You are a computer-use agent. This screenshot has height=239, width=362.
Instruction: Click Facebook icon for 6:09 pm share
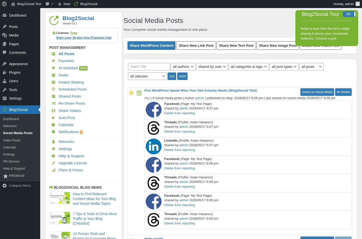coord(154,202)
